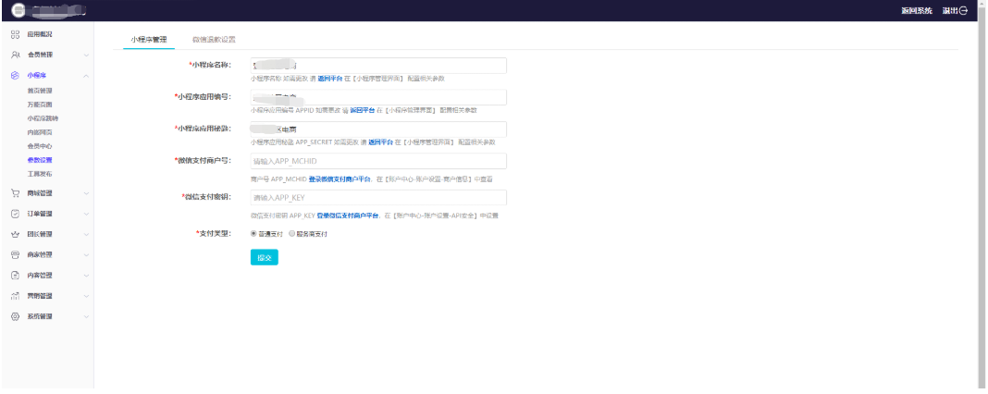Collapse the 小程序 sidebar section chevron
Viewport: 988px width, 394px height.
86,76
